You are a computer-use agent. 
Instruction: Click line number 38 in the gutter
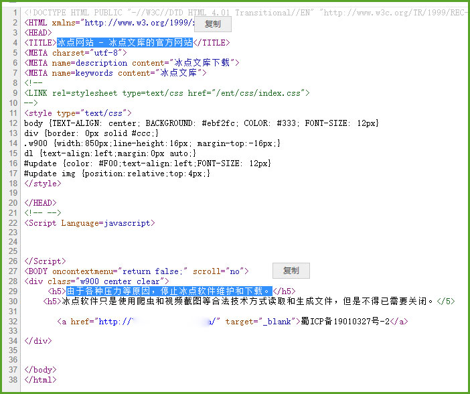[x=13, y=380]
